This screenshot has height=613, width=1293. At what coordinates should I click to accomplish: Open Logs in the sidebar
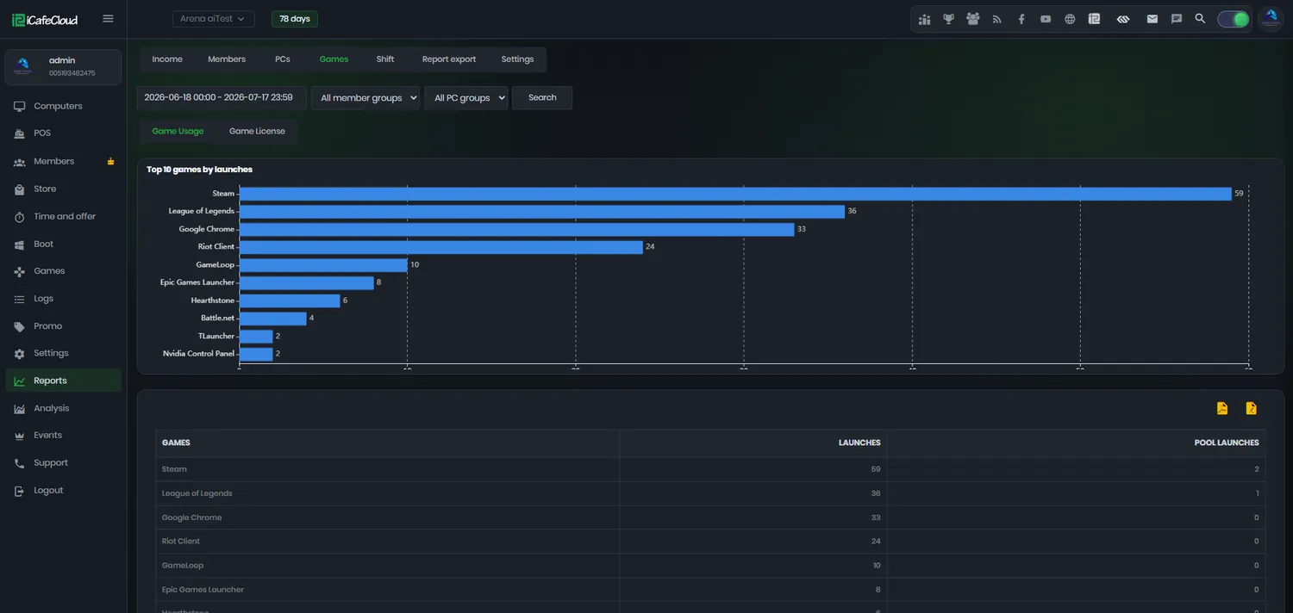point(63,299)
